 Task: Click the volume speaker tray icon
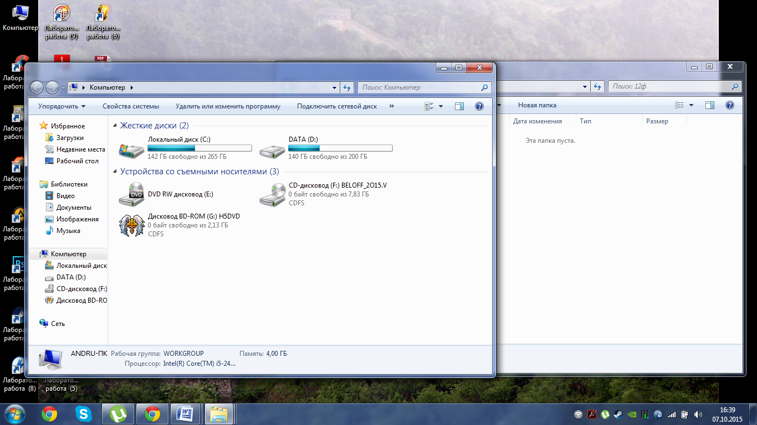[x=698, y=414]
